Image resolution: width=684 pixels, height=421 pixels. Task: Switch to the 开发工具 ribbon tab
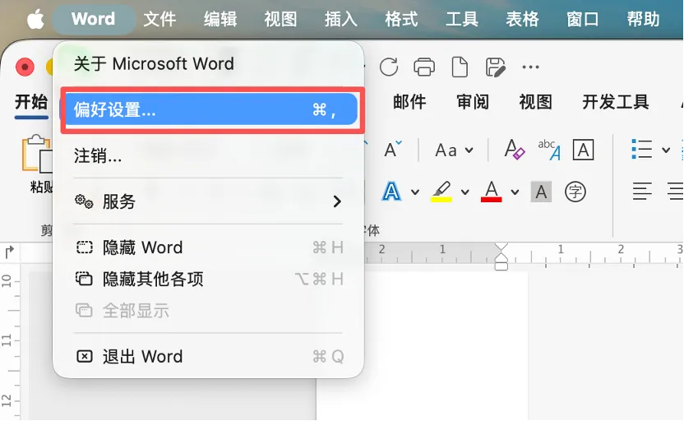click(615, 102)
